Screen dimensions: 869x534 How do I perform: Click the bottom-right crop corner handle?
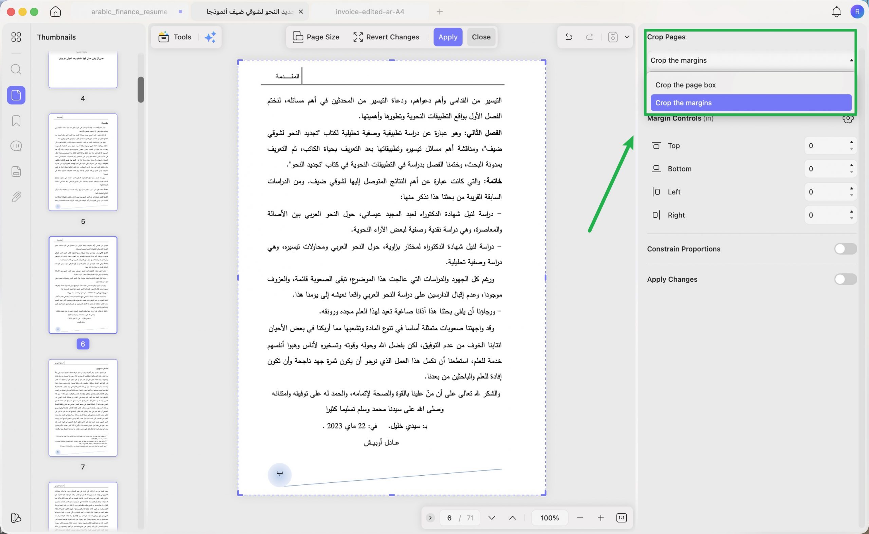pos(544,494)
